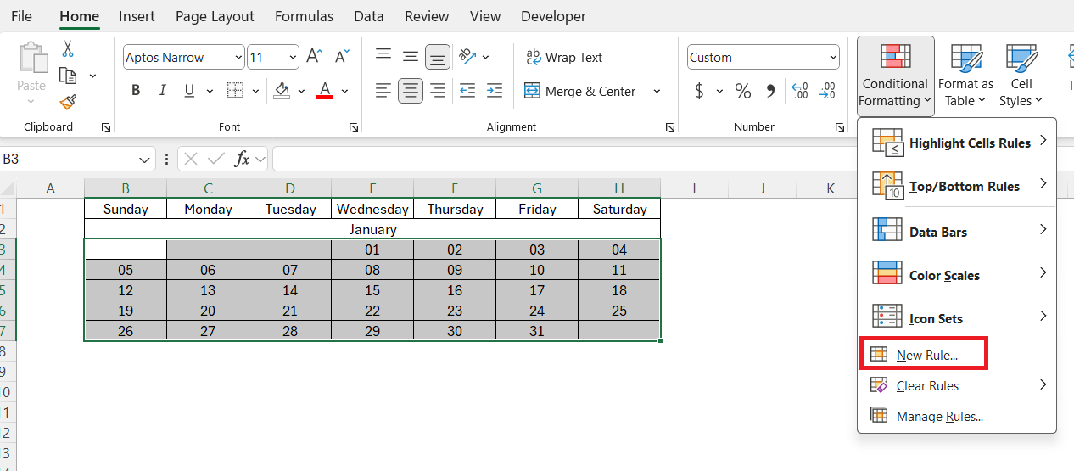
Task: Open Clear Rules submenu
Action: coord(957,385)
